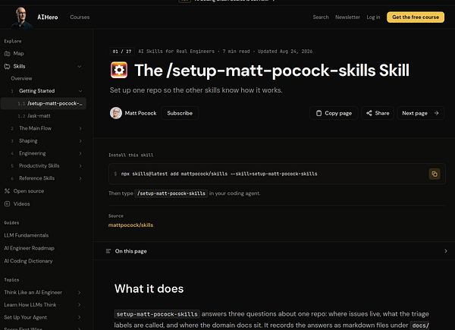455x330 pixels.
Task: Click the What it does heading
Action: point(149,289)
